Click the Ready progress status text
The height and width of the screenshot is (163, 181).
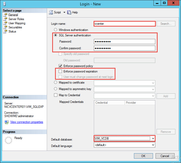18,138
